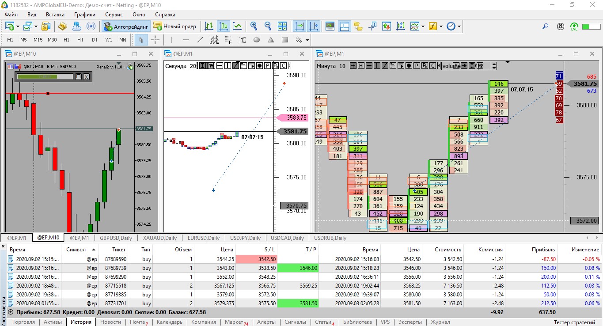Select the ellipse shape tool

point(257,40)
